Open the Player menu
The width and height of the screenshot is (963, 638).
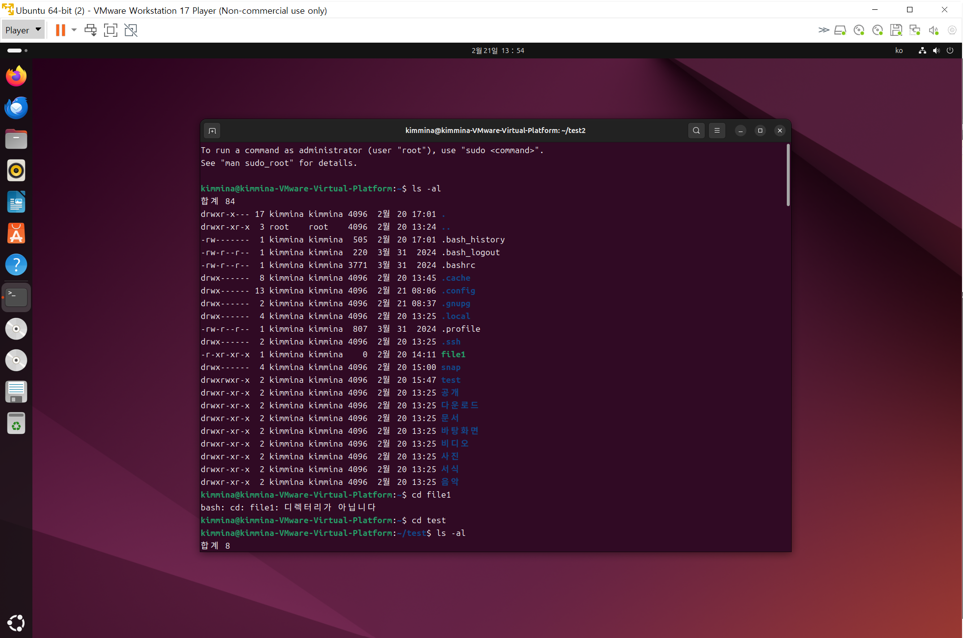click(x=23, y=30)
